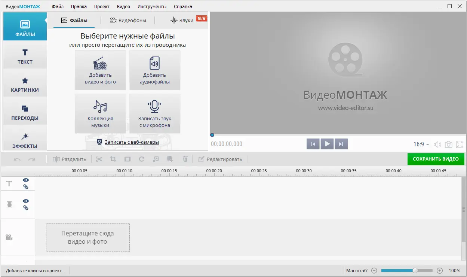The width and height of the screenshot is (467, 277).
Task: Jump to next frame in player
Action: 341,144
